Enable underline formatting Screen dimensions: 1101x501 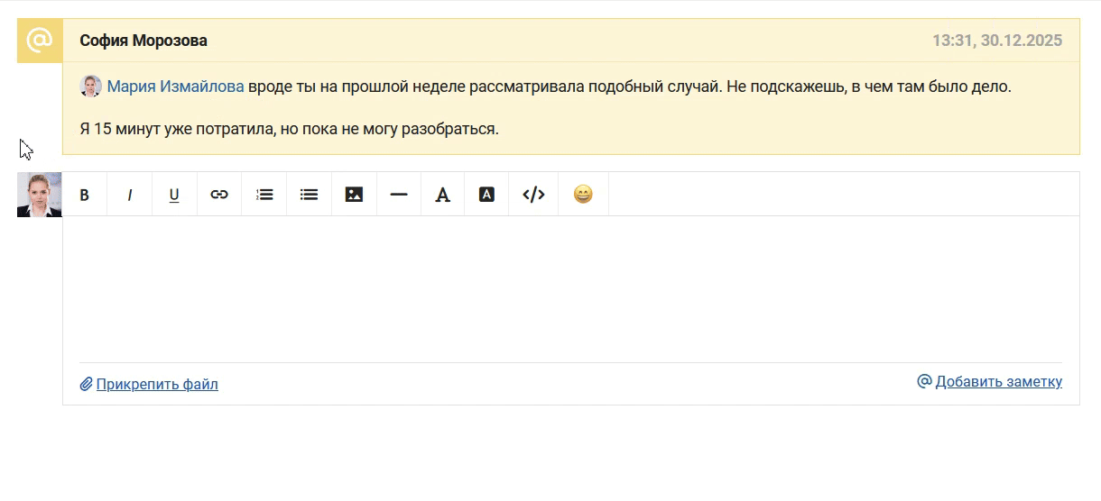pyautogui.click(x=174, y=195)
